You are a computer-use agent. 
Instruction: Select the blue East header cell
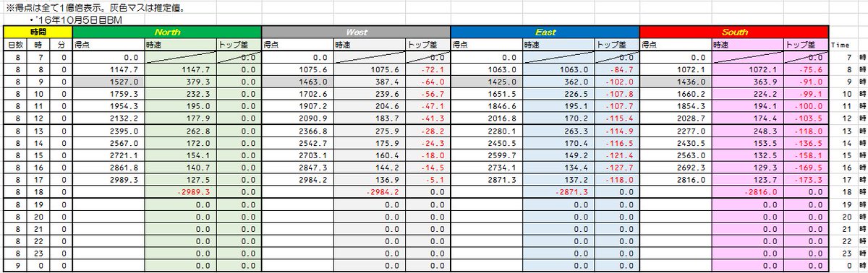point(545,32)
